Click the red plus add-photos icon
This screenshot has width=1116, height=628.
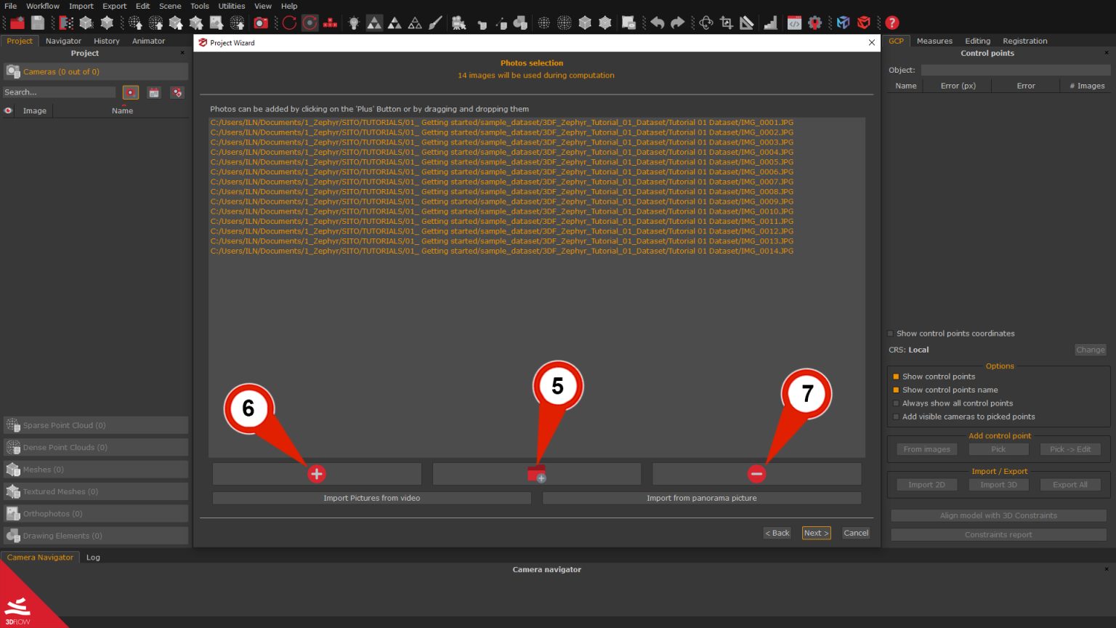pos(316,474)
